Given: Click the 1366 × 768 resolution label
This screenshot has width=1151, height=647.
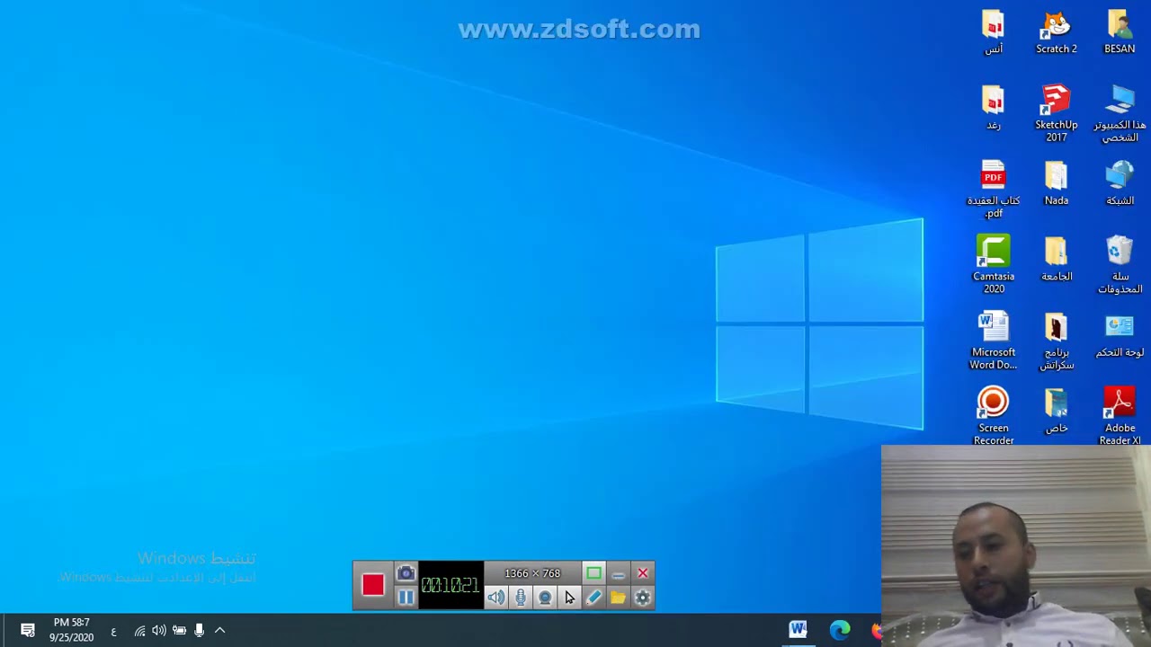Looking at the screenshot, I should 532,573.
